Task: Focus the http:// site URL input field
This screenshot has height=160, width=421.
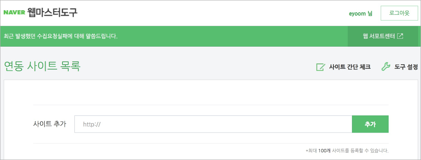Action: [x=213, y=124]
